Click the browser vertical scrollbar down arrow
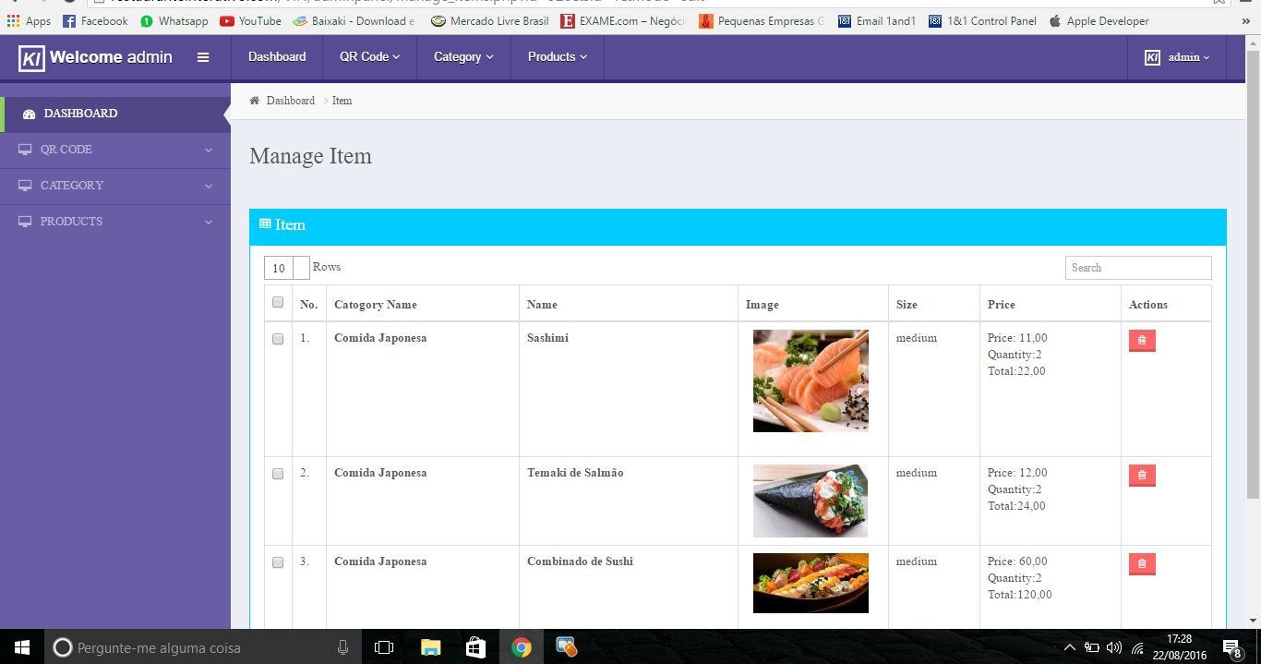This screenshot has height=664, width=1261. tap(1253, 621)
